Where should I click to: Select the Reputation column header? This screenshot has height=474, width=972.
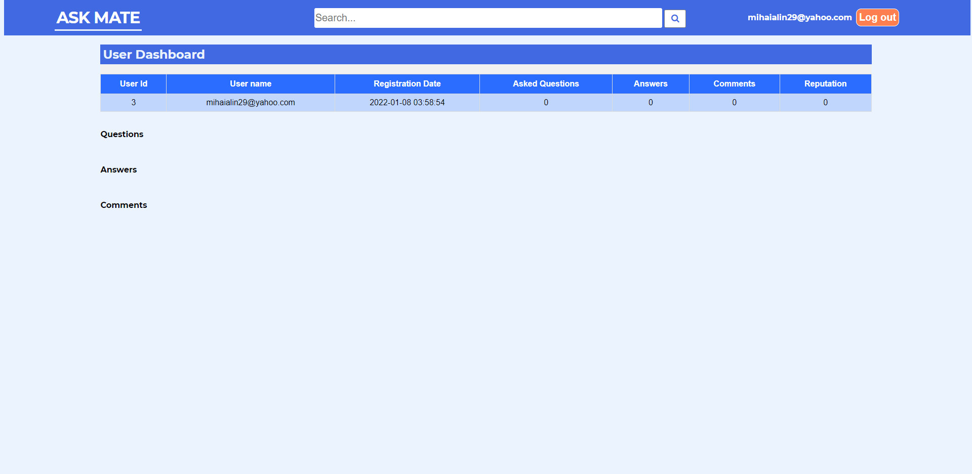tap(825, 83)
